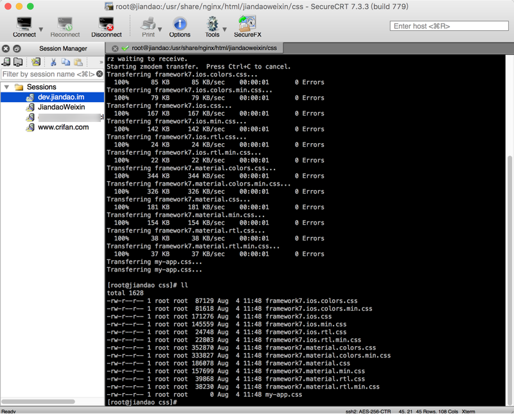Image resolution: width=514 pixels, height=418 pixels.
Task: Click the Enter host input field
Action: [x=449, y=26]
